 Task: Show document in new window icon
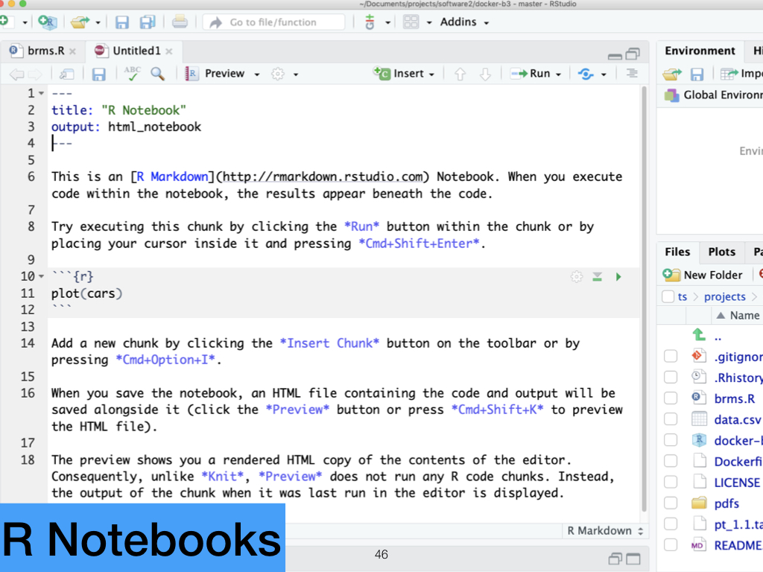66,74
